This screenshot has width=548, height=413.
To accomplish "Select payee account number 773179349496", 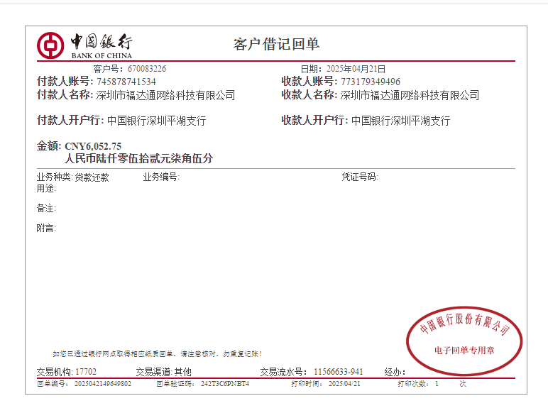I will coord(371,82).
